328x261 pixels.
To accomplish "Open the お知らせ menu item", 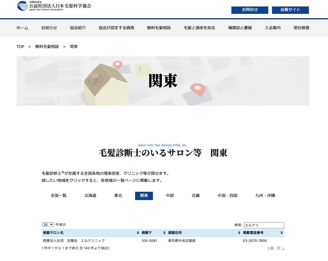I will coord(49,28).
